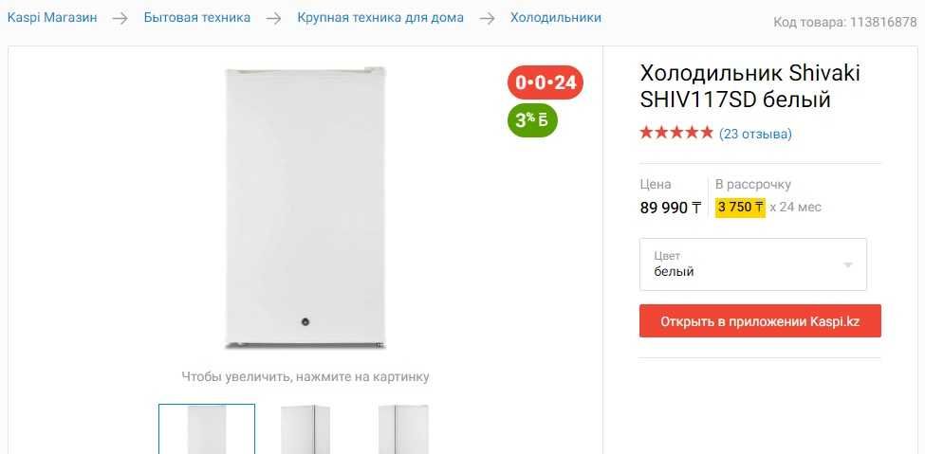Click the arrow before Холодильники breadcrumb
The width and height of the screenshot is (925, 454).
pos(487,18)
